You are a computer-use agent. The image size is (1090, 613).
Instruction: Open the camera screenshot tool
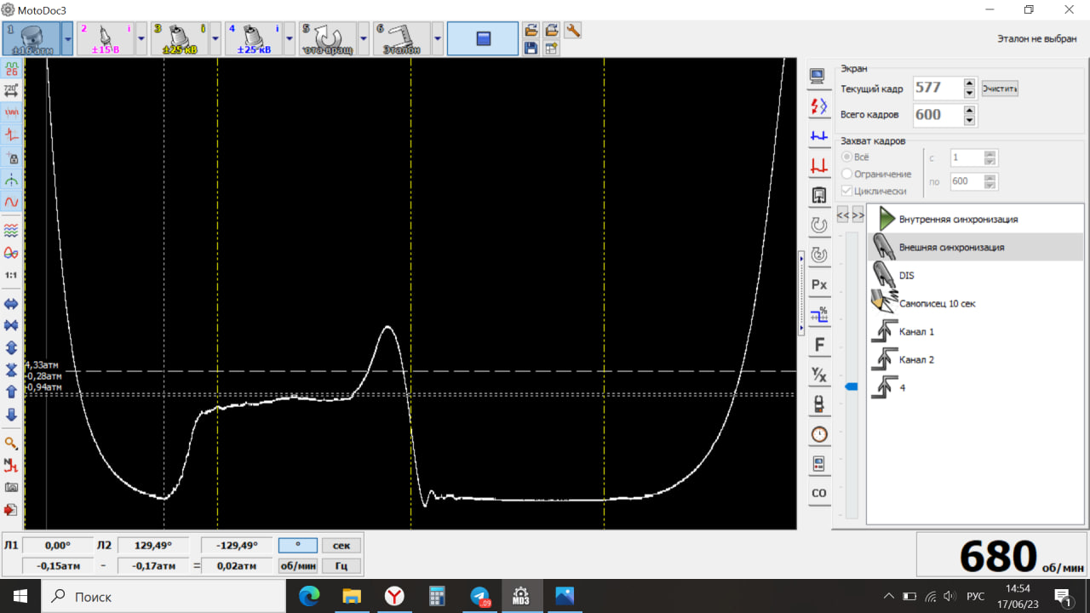(12, 488)
